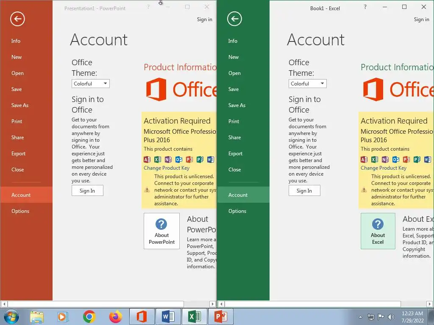Click the Word icon in PowerPoint product list
The height and width of the screenshot is (325, 434).
210,160
